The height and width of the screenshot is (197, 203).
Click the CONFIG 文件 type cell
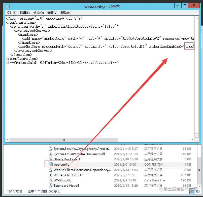pyautogui.click(x=154, y=164)
